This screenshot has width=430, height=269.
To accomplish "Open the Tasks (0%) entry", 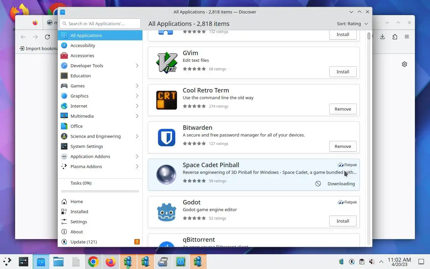I will 100,183.
